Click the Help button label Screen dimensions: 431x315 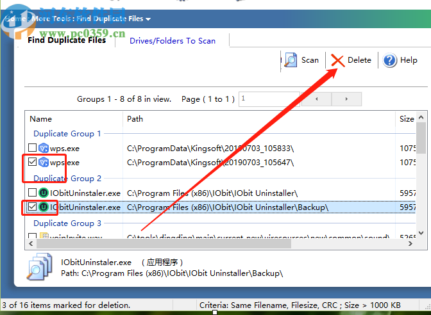tap(409, 60)
